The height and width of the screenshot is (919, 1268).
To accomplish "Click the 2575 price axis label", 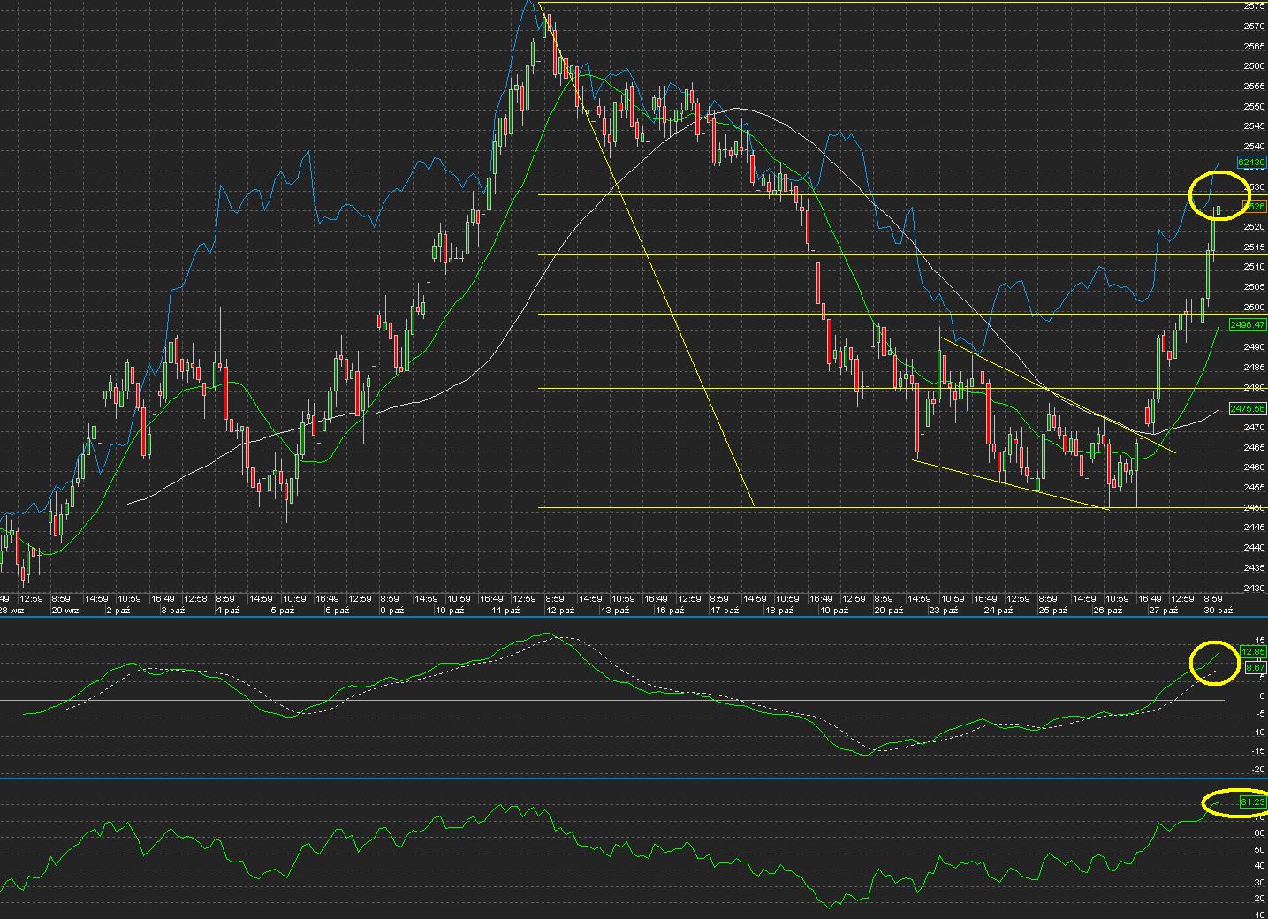I will point(1253,5).
